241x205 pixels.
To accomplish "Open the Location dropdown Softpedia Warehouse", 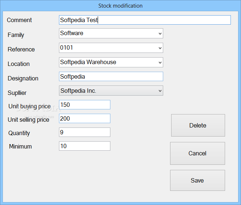I will 111,62.
